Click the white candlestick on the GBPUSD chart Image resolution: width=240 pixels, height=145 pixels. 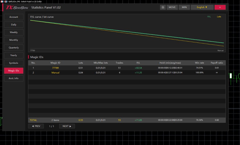231,76
